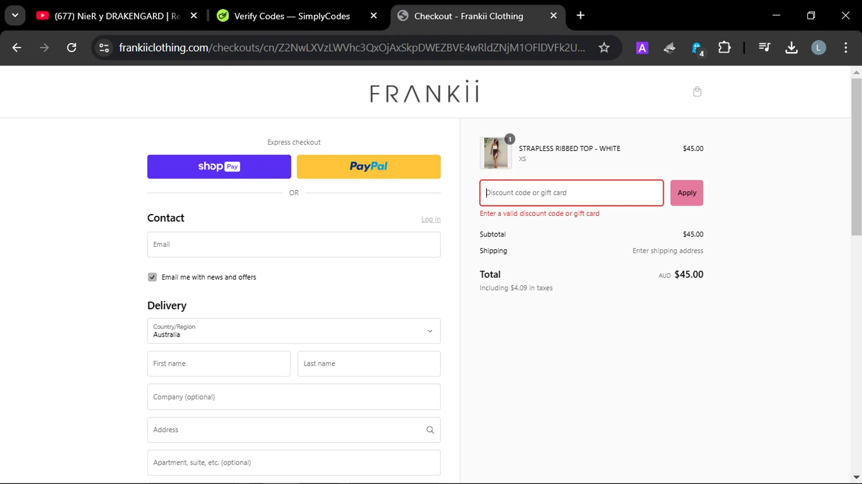Click scrollbar down arrow
This screenshot has width=862, height=484.
(856, 477)
